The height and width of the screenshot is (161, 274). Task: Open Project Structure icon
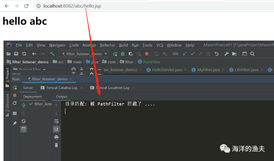click(234, 54)
